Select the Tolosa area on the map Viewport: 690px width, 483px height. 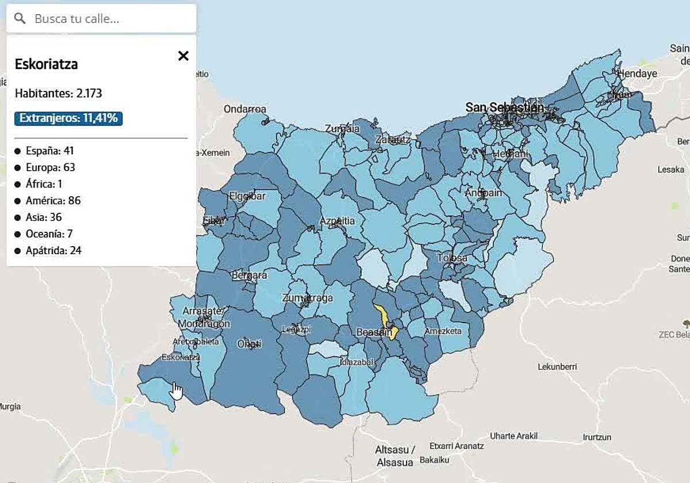pos(452,258)
